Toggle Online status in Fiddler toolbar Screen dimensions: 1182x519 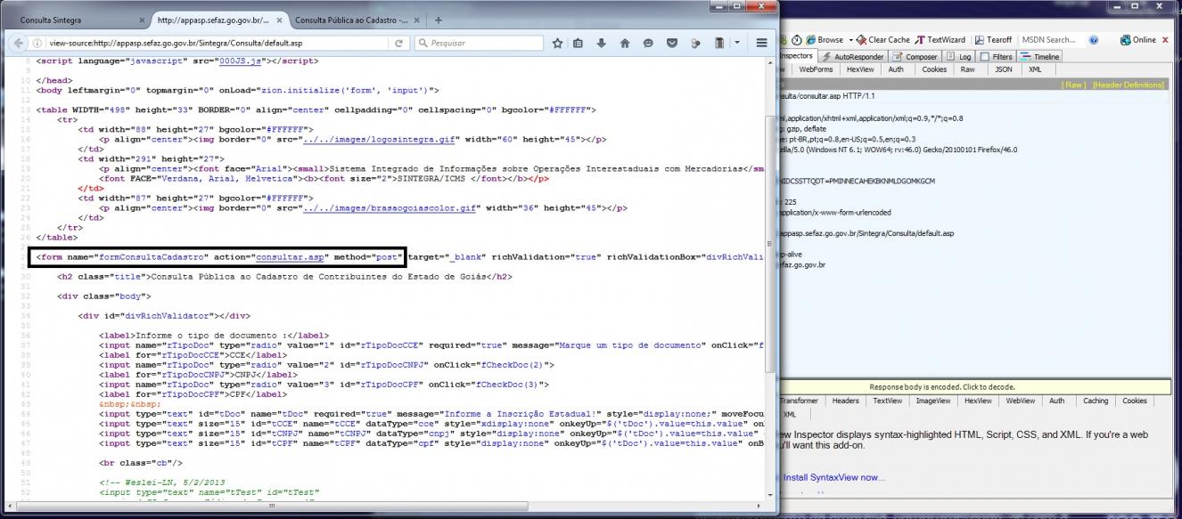[1139, 40]
